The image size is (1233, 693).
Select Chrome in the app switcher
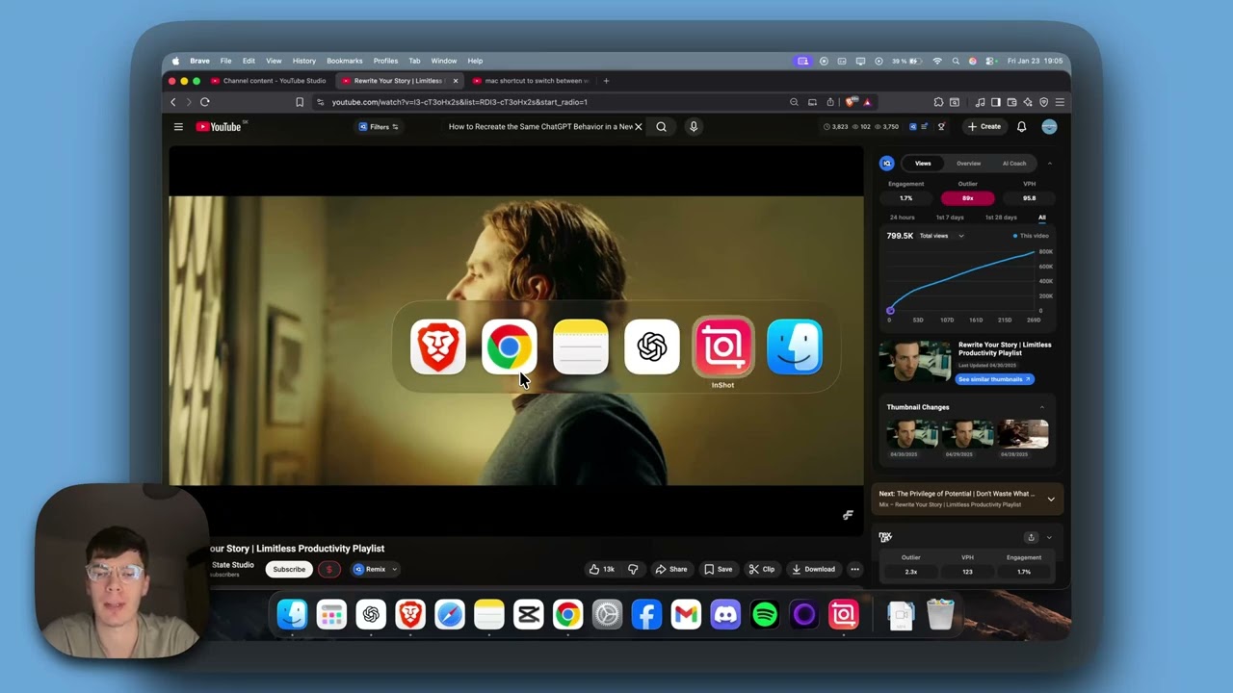[x=509, y=346]
